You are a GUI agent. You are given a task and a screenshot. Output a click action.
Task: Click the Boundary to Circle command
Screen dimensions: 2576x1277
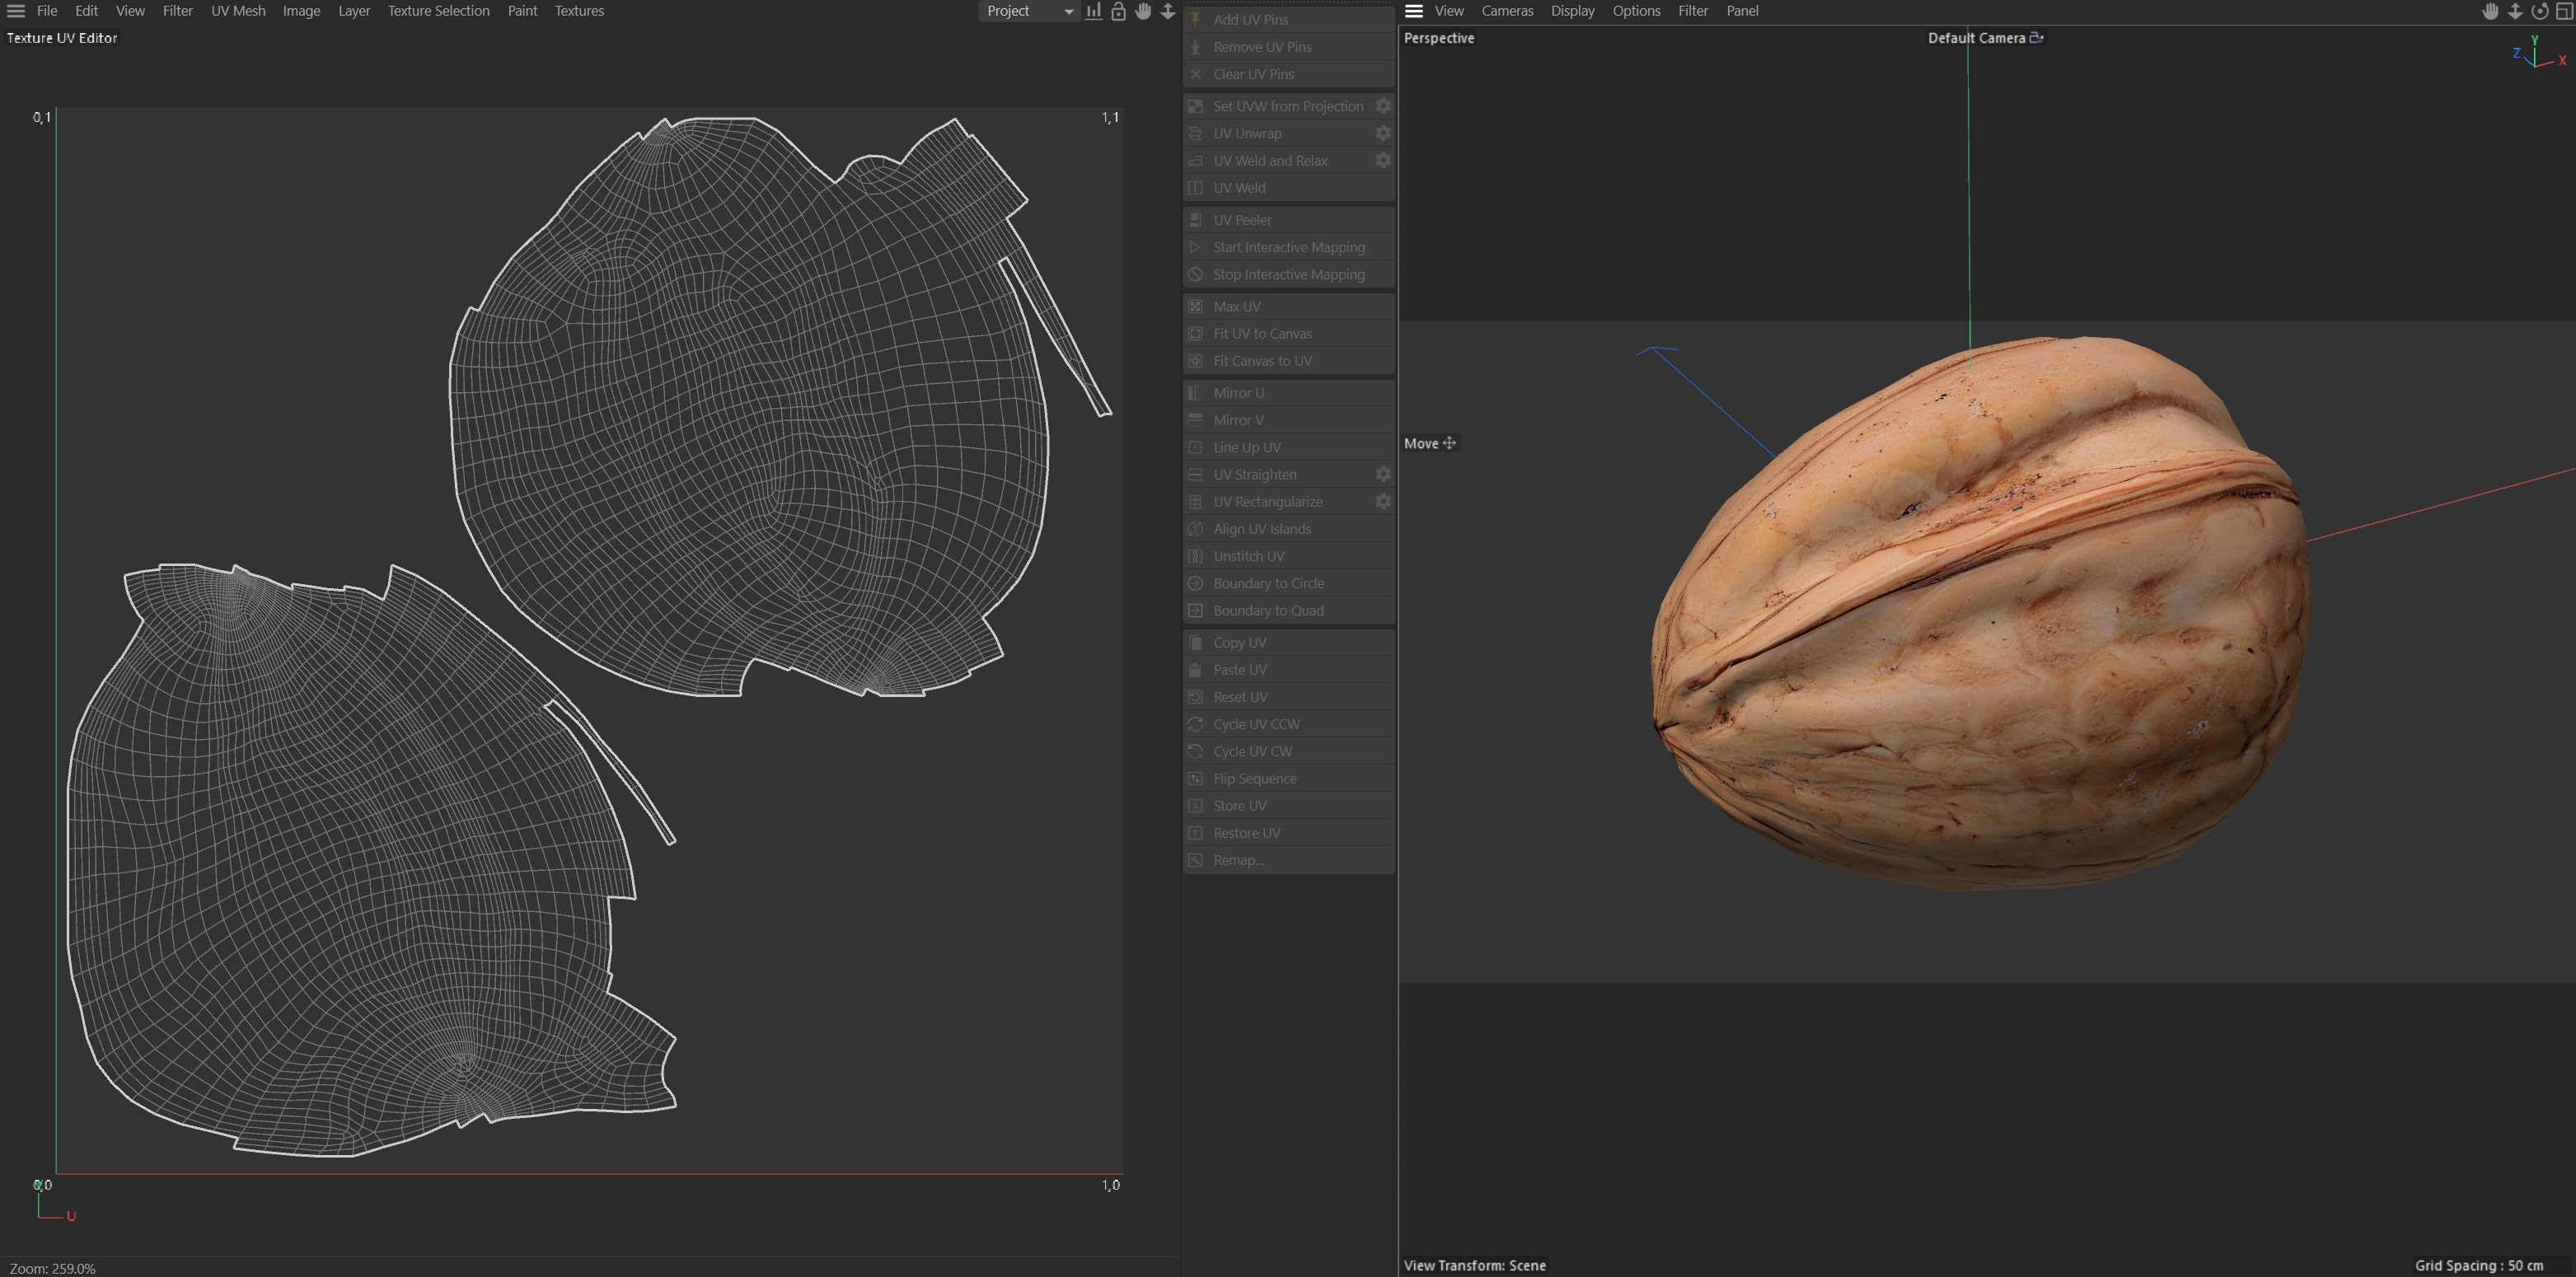1268,583
